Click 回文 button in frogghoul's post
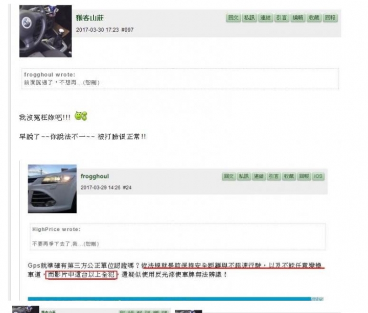Image resolution: width=368 pixels, height=313 pixels. (x=228, y=176)
